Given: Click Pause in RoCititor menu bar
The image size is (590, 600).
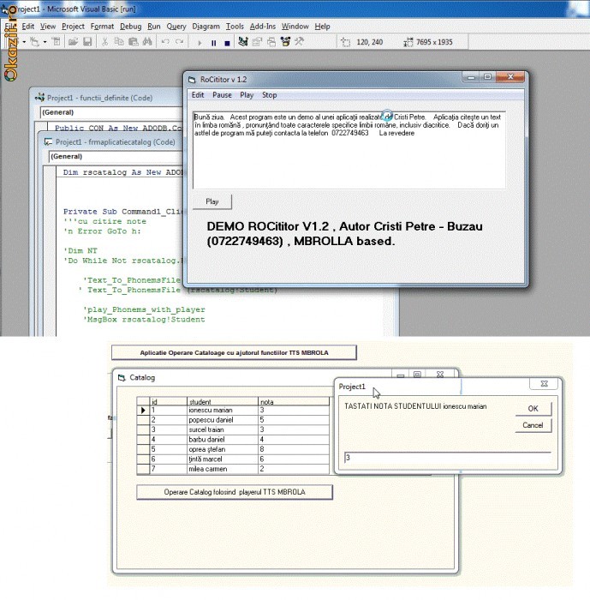Looking at the screenshot, I should click(222, 95).
